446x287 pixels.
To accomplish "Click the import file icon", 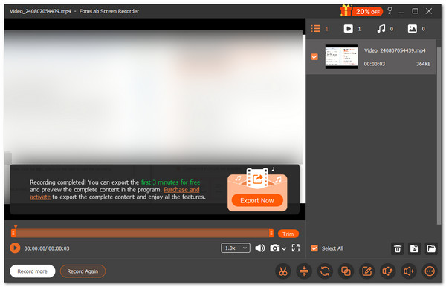I will coord(414,248).
